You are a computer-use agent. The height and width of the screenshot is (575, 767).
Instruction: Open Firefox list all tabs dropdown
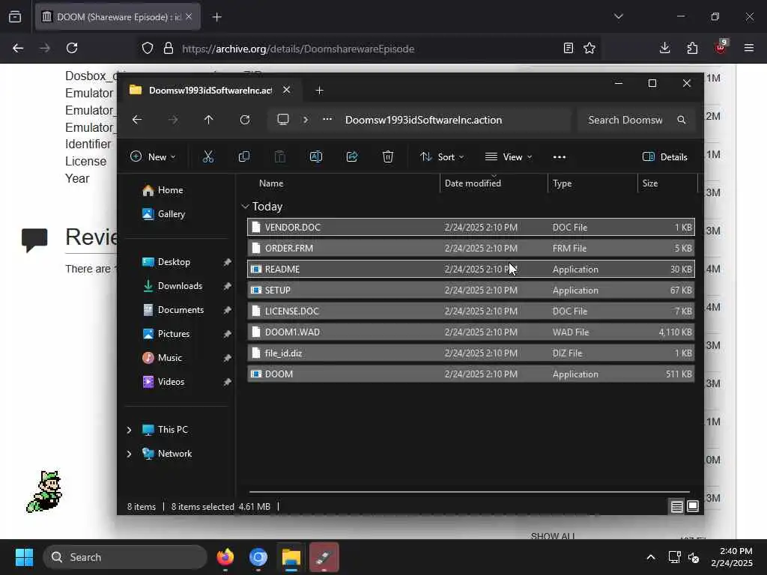[x=618, y=16]
